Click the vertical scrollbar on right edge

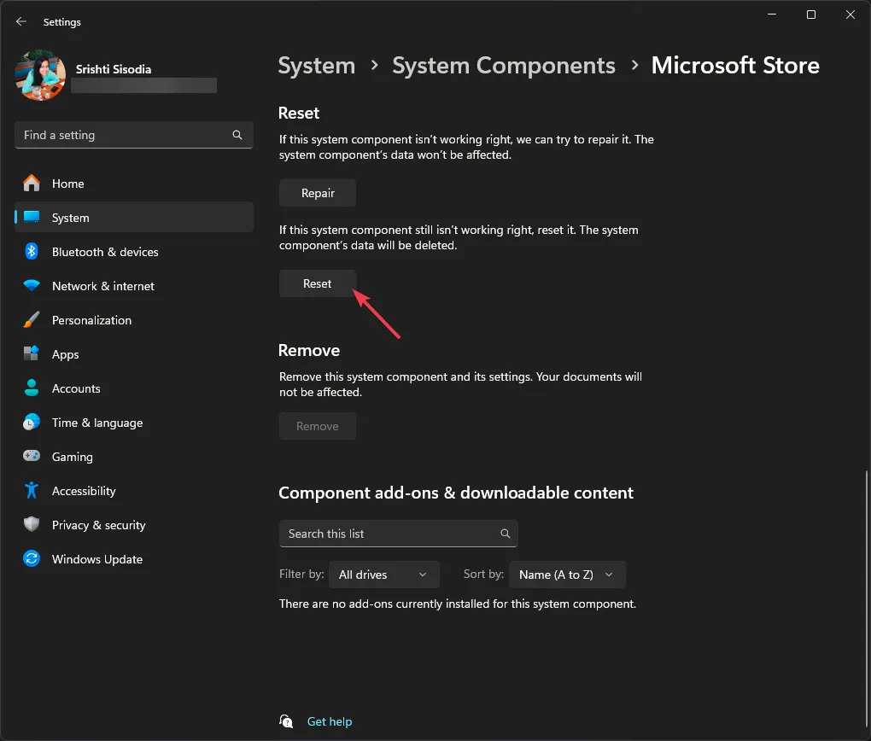pyautogui.click(x=866, y=600)
